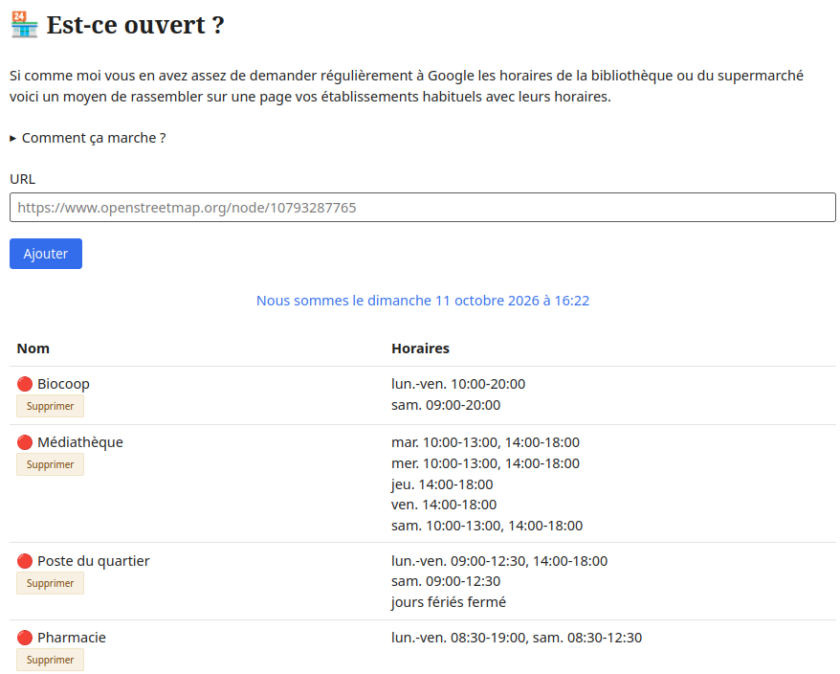Click the intro paragraph about Google horaires
Image resolution: width=840 pixels, height=674 pixels.
click(407, 86)
